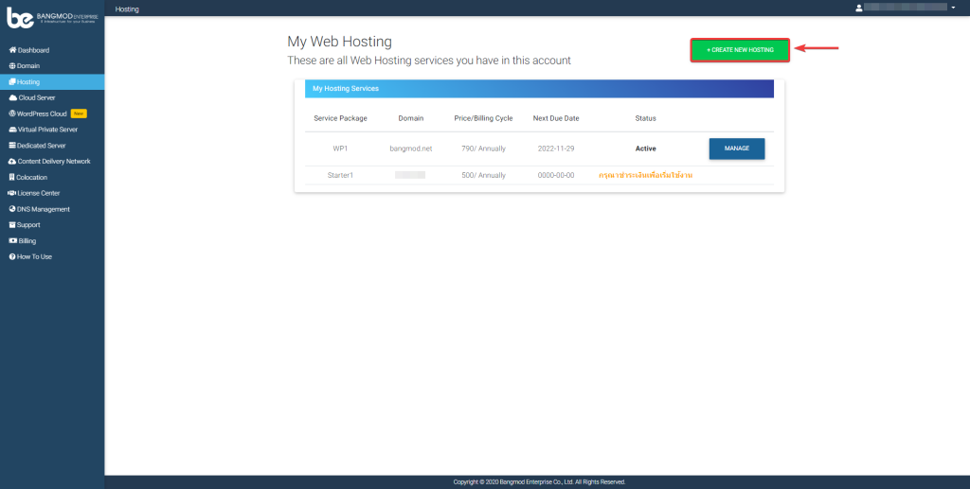
Task: Go to Content Delivery Network
Action: pyautogui.click(x=52, y=161)
